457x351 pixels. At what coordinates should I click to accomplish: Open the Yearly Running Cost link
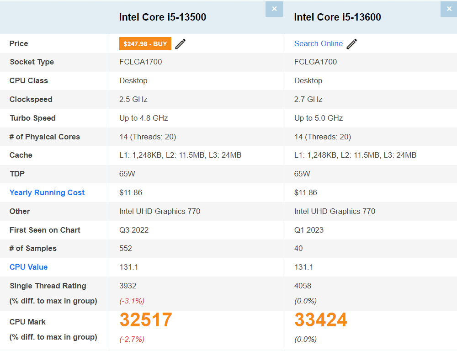(47, 192)
